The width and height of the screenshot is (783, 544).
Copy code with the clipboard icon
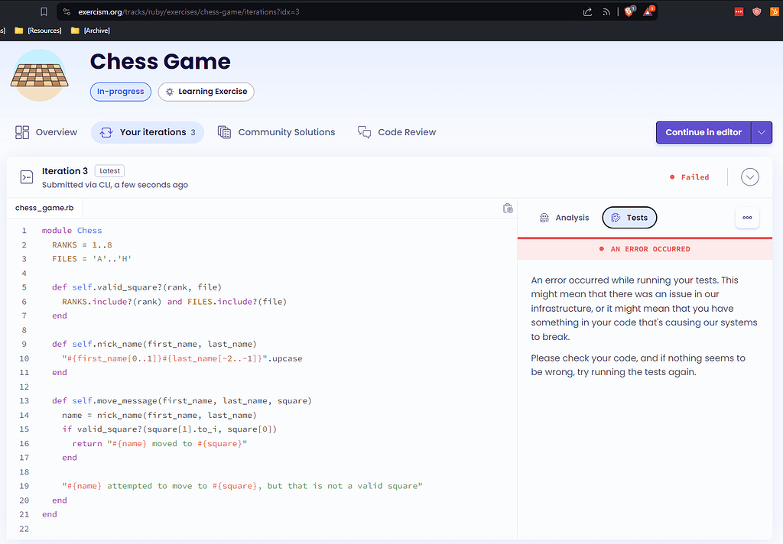[x=508, y=208]
